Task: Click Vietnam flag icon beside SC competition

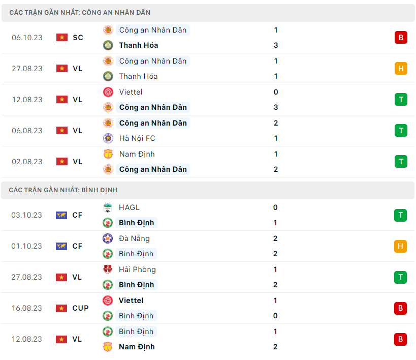Action: [x=62, y=38]
